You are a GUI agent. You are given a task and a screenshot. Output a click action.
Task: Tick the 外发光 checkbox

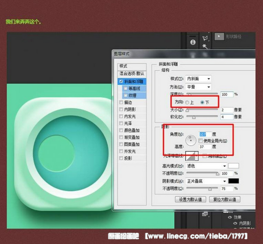pyautogui.click(x=121, y=151)
